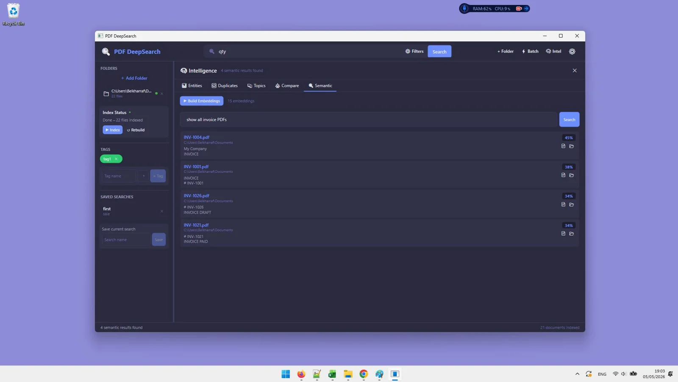Click the PDF DeepSearch logo icon
This screenshot has height=382, width=678.
coord(106,52)
